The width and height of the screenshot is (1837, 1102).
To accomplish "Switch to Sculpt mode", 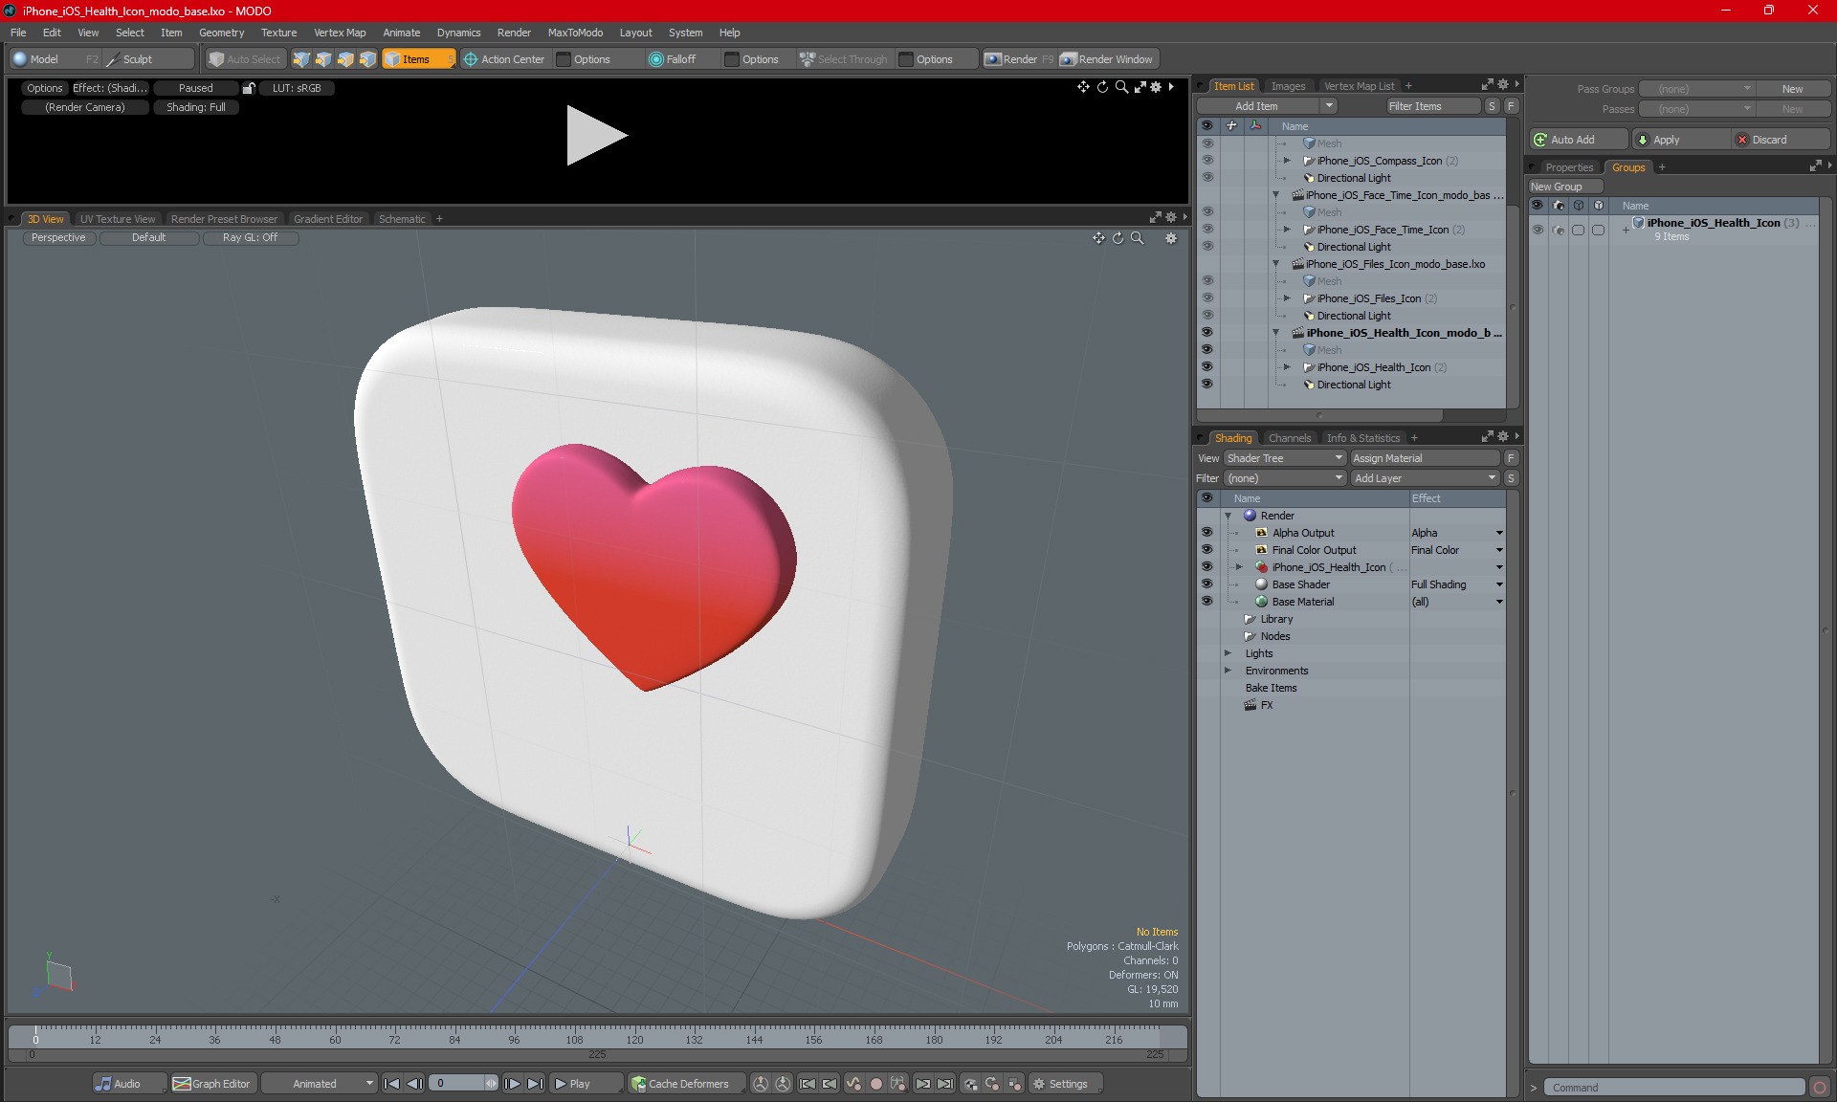I will 148,59.
